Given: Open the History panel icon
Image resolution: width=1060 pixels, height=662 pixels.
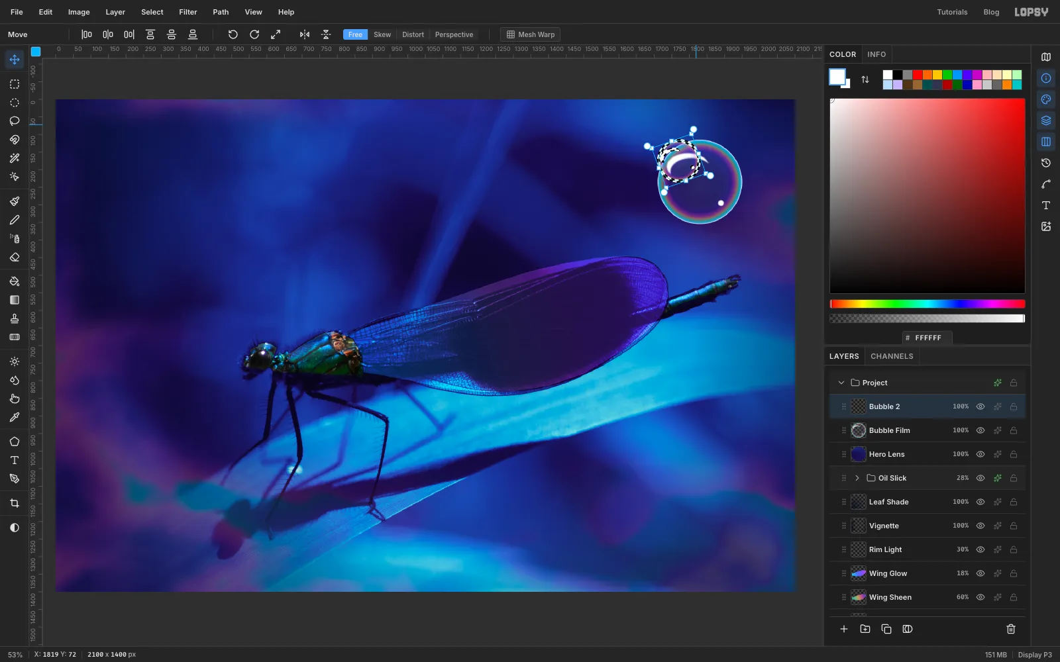Looking at the screenshot, I should coord(1046,163).
